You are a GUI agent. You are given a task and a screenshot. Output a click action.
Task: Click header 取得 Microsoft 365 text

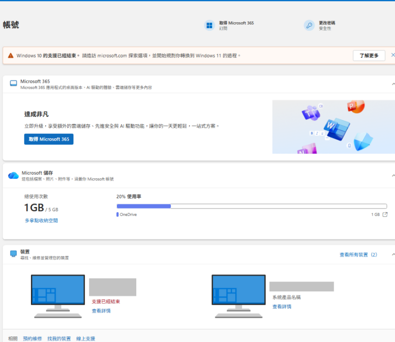click(236, 23)
